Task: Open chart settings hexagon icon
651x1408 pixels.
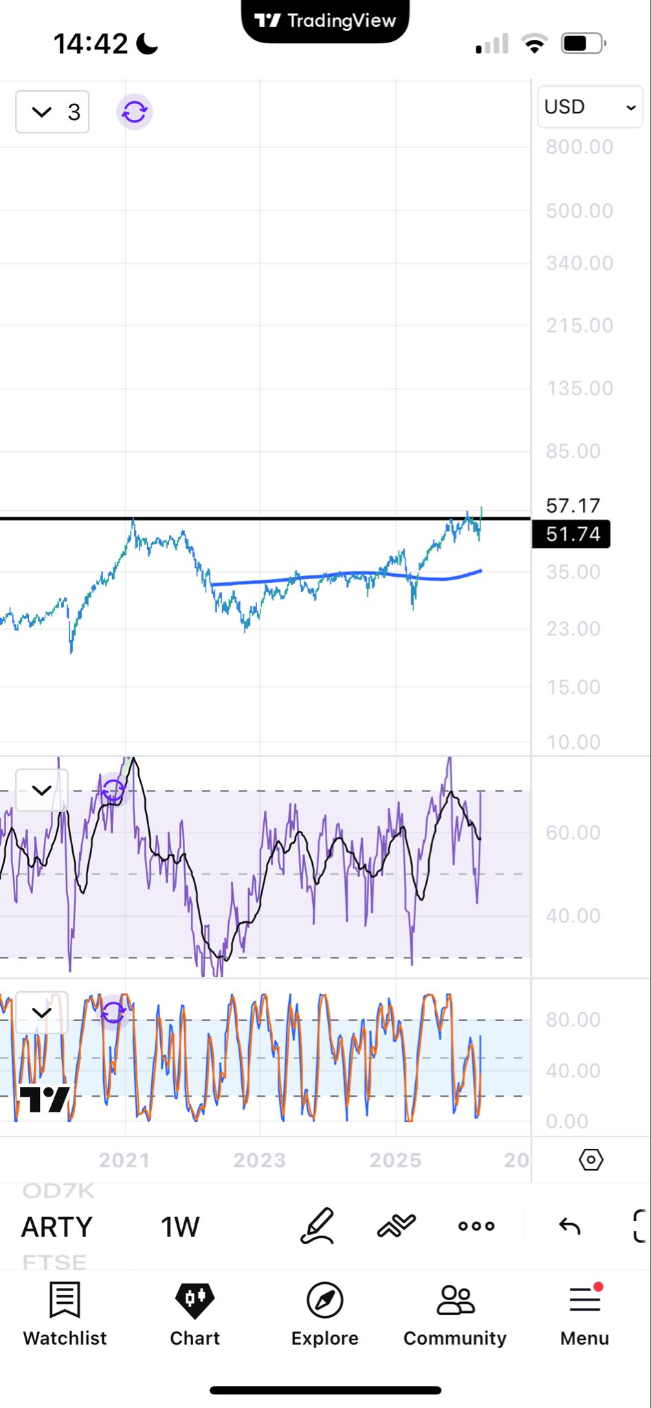Action: coord(591,1160)
